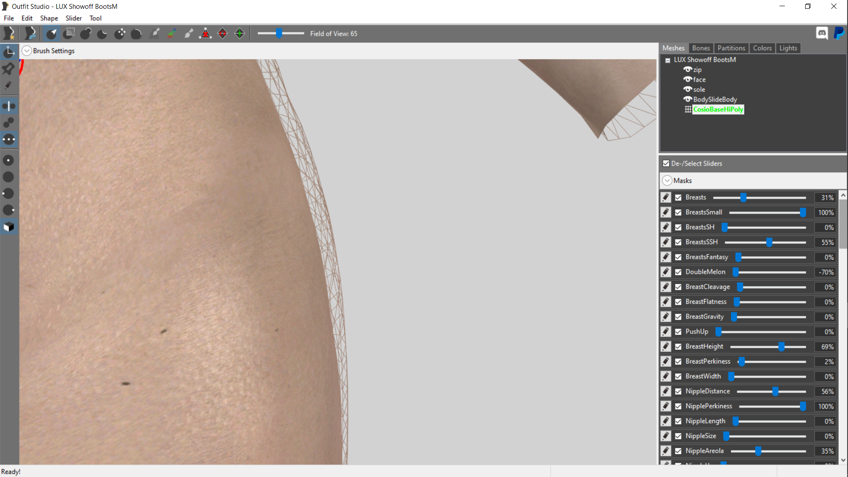Click NippleAreola slider edit pencil

pyautogui.click(x=666, y=451)
